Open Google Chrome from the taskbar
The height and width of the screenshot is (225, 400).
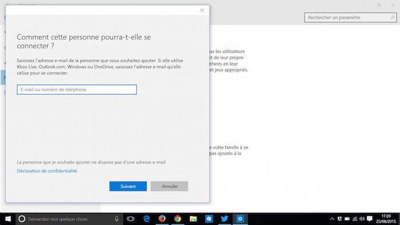(178, 219)
